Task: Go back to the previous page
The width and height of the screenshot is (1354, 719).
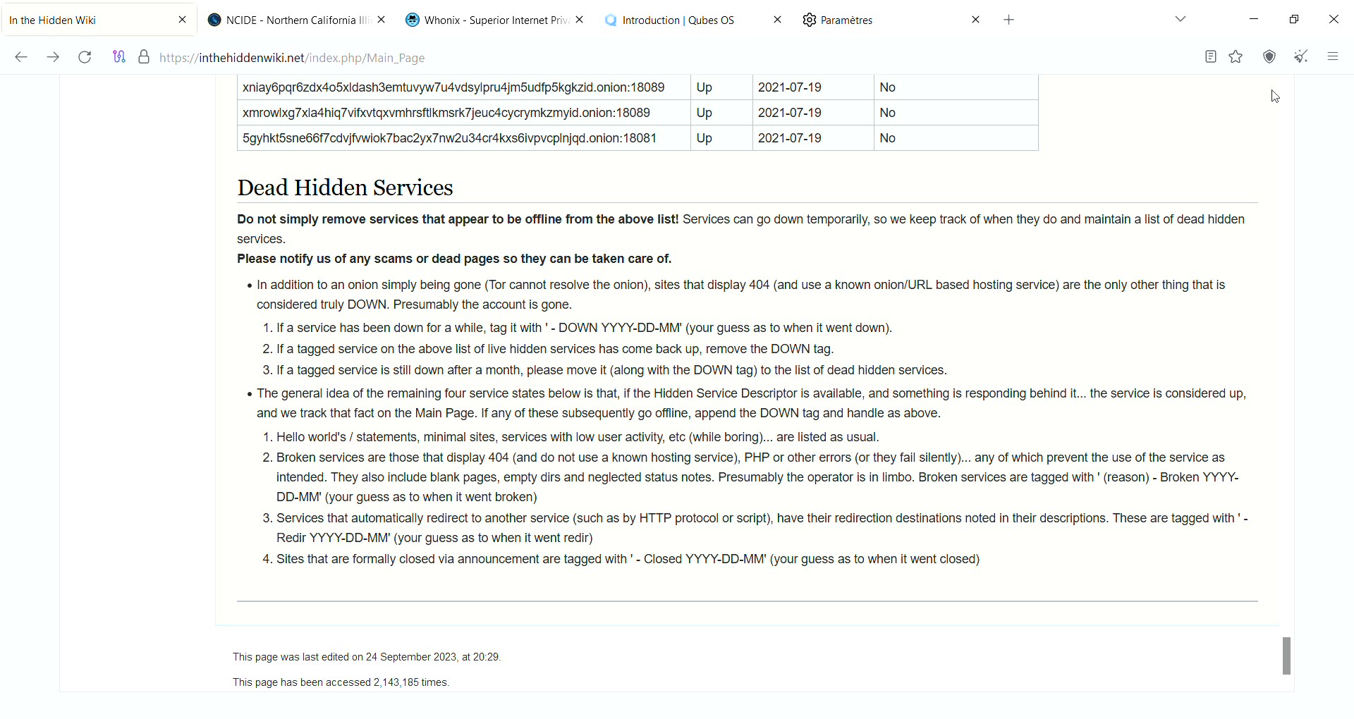Action: tap(21, 57)
